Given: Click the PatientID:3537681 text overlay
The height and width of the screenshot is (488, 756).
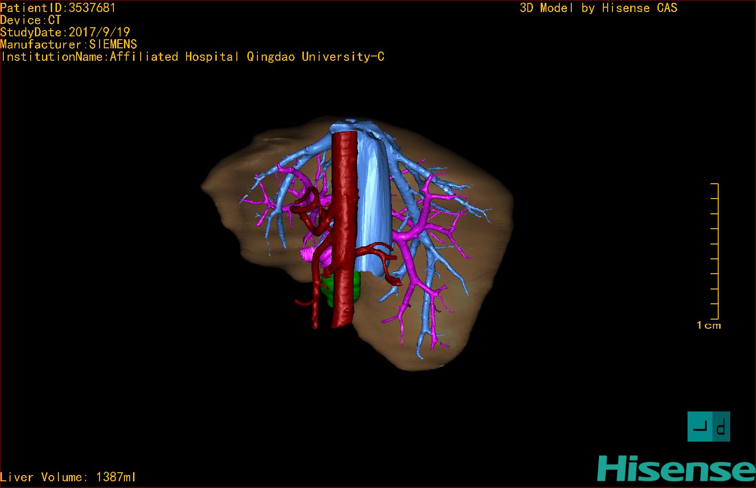Looking at the screenshot, I should click(58, 8).
